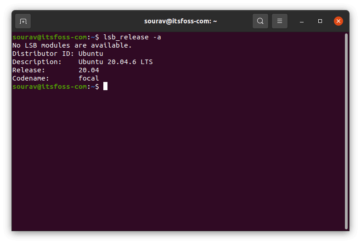361x244 pixels.
Task: Open a new terminal tab
Action: click(23, 21)
